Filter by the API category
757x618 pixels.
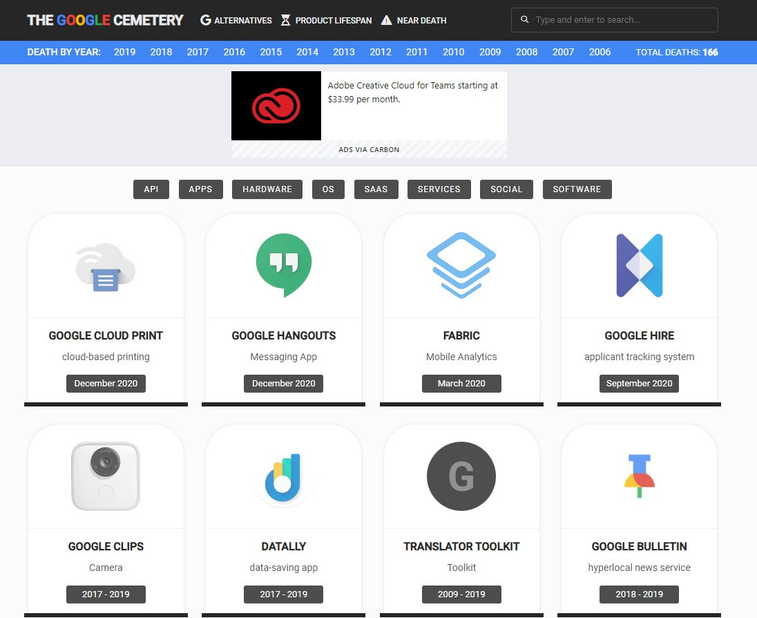tap(151, 189)
